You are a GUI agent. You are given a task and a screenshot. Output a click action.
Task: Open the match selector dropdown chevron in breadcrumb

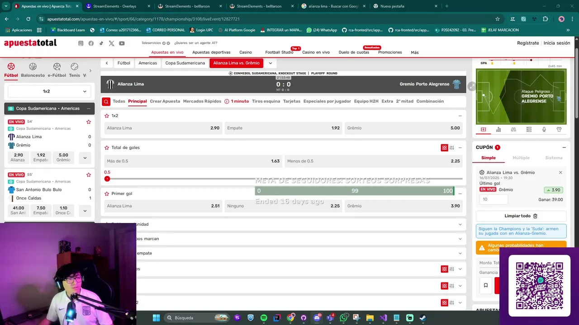(270, 63)
